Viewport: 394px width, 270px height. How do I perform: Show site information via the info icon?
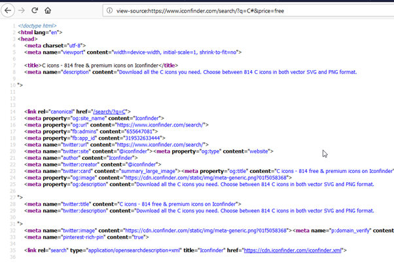(109, 10)
